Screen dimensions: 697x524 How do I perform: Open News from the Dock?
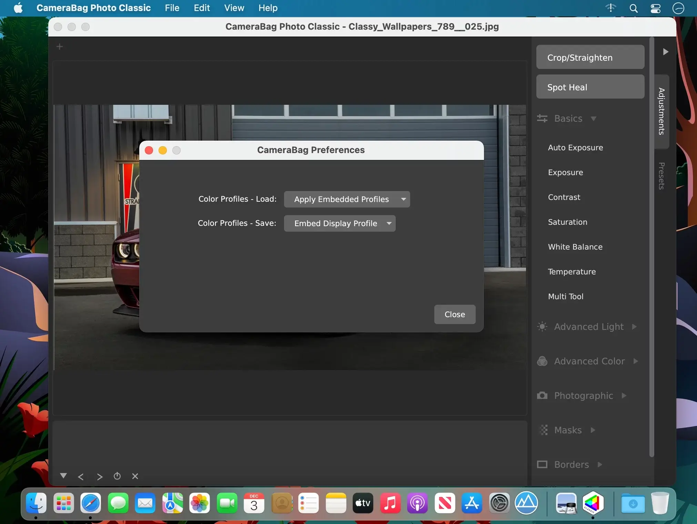[445, 503]
